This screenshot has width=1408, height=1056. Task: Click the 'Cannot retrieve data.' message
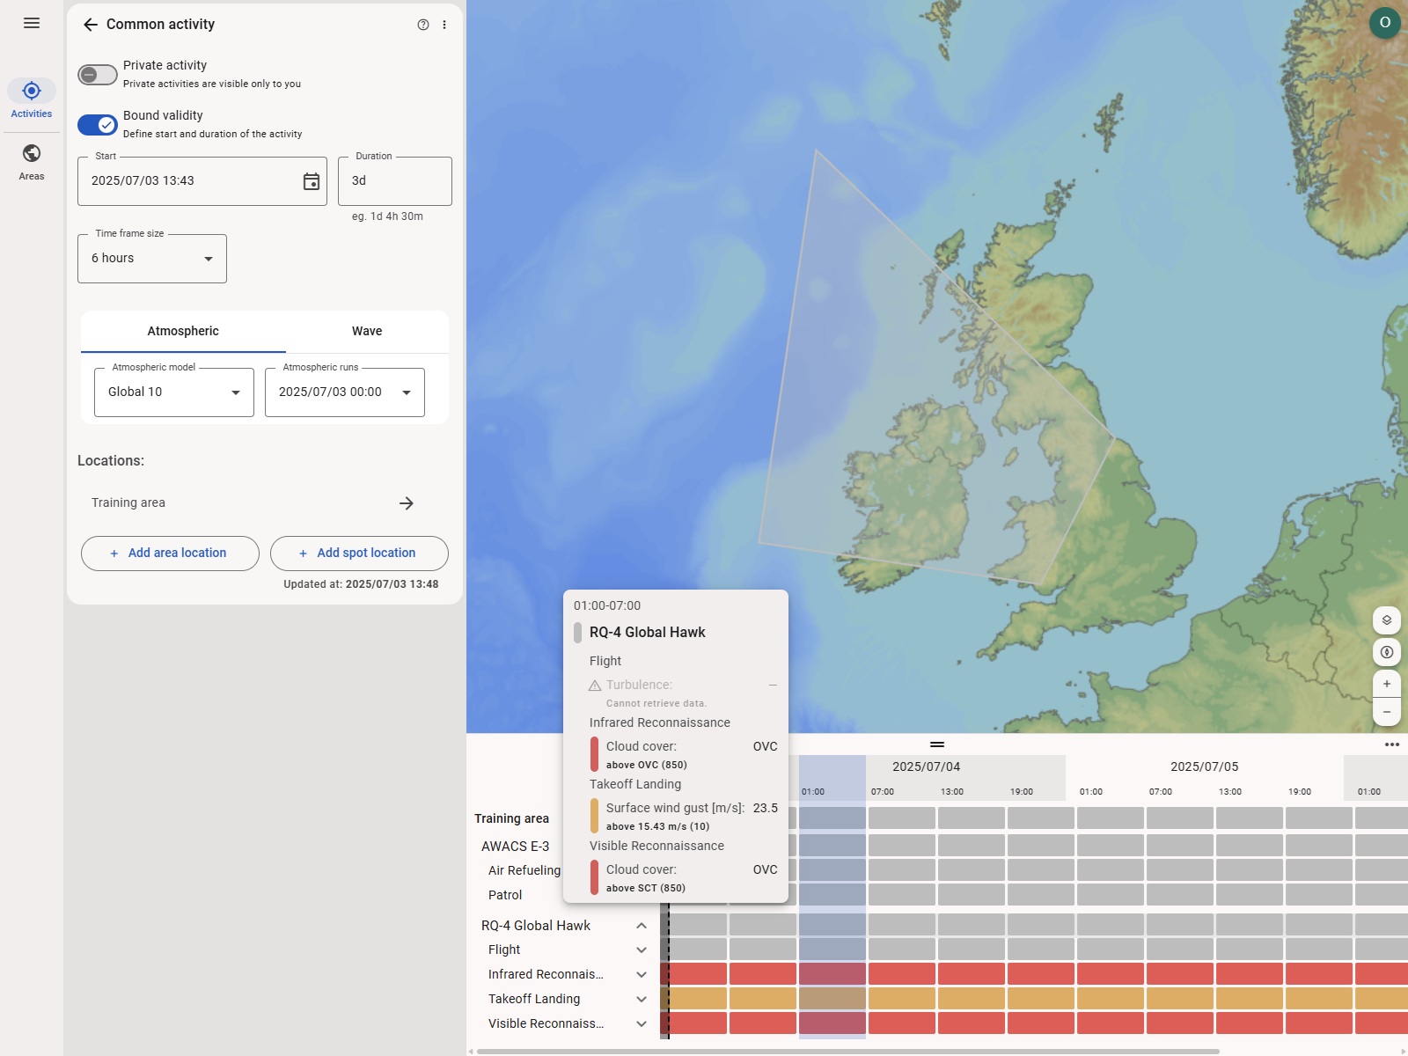pyautogui.click(x=656, y=704)
